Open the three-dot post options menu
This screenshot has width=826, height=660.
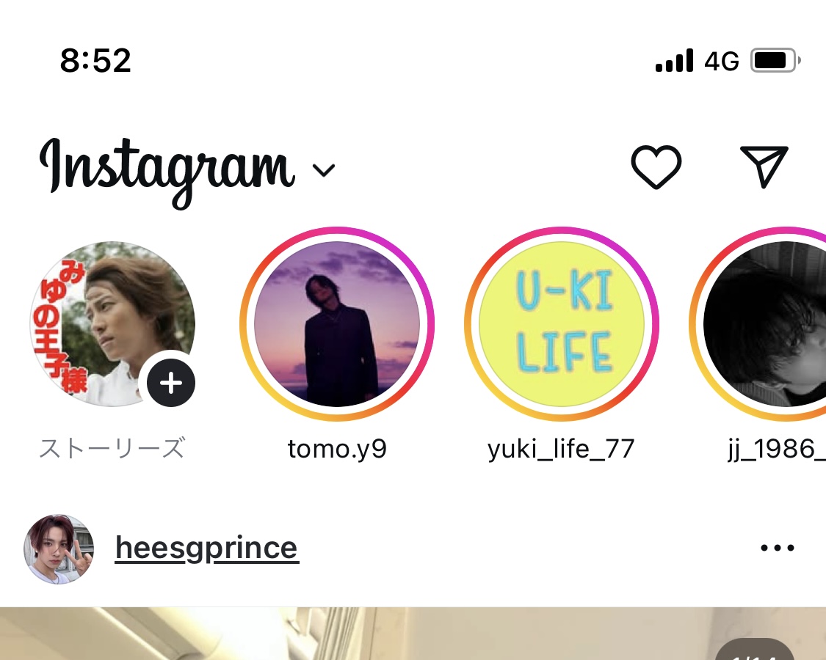[778, 548]
